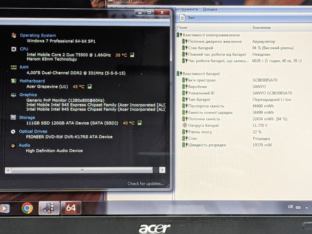Image resolution: width=312 pixels, height=234 pixels.
Task: Open the media player taskbar icon
Action: click(5, 208)
